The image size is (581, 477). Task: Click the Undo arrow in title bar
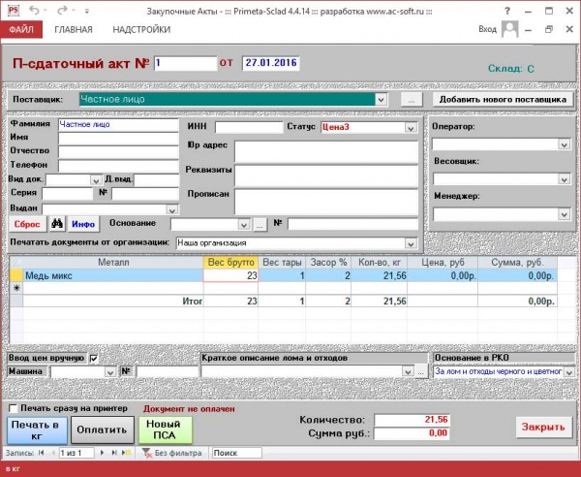coord(36,10)
